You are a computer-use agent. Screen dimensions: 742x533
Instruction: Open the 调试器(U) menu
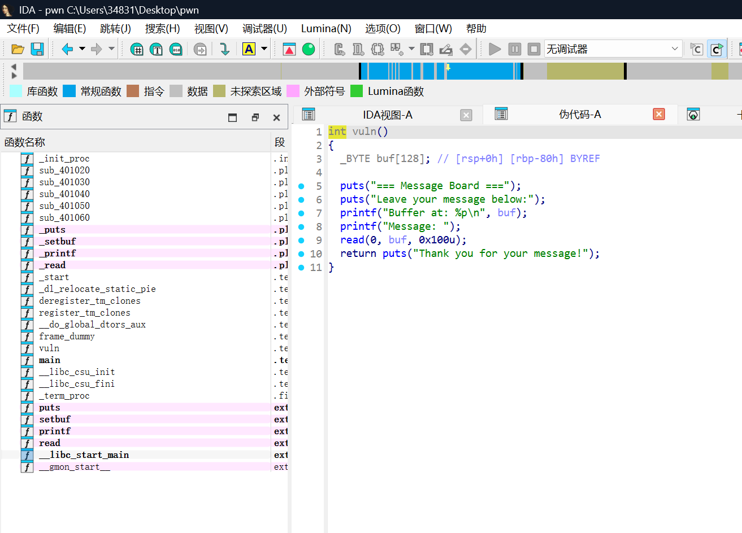pyautogui.click(x=264, y=28)
